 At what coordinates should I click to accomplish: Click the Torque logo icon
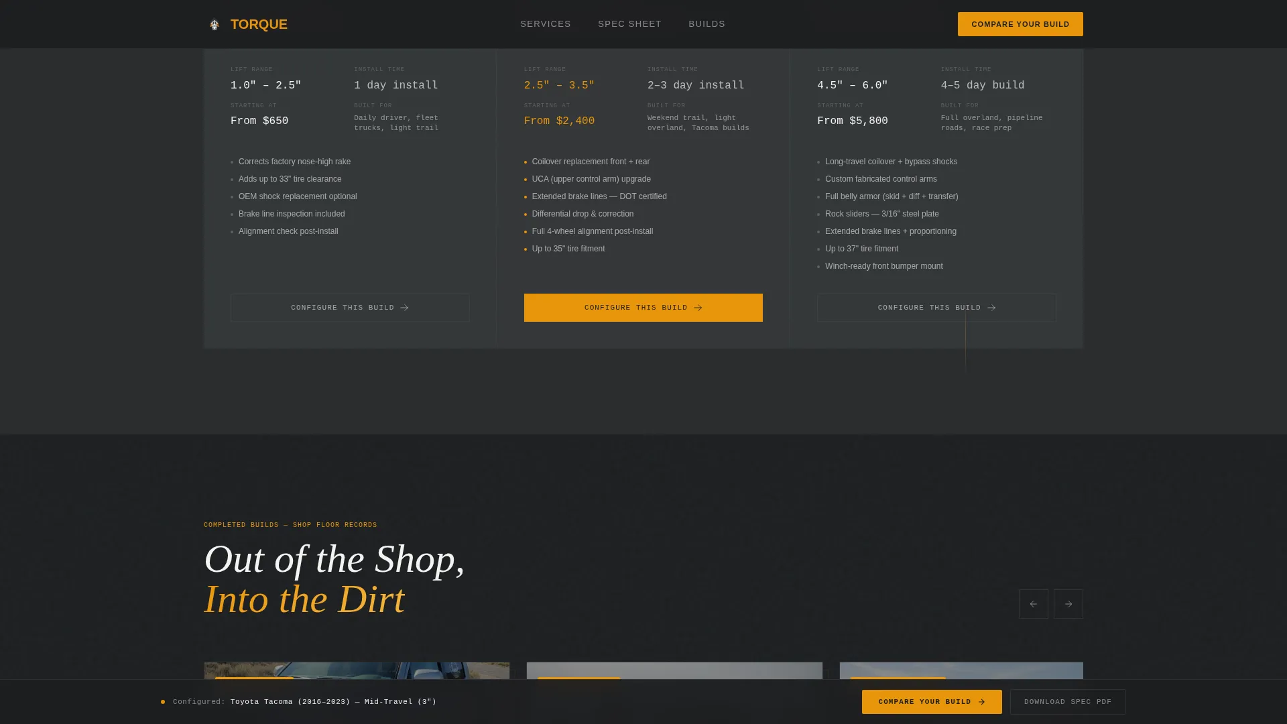coord(214,25)
